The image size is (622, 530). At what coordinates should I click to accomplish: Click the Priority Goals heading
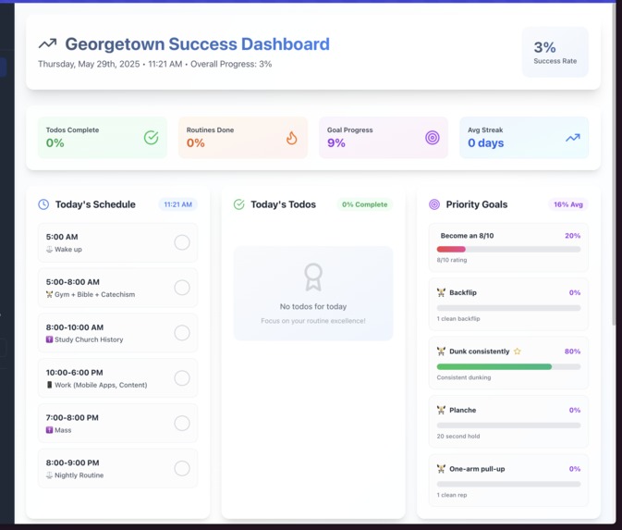pyautogui.click(x=477, y=204)
